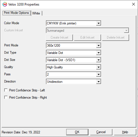Open Help for printer properties

click(125, 132)
